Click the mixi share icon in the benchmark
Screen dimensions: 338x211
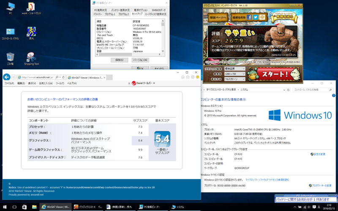tap(262, 17)
